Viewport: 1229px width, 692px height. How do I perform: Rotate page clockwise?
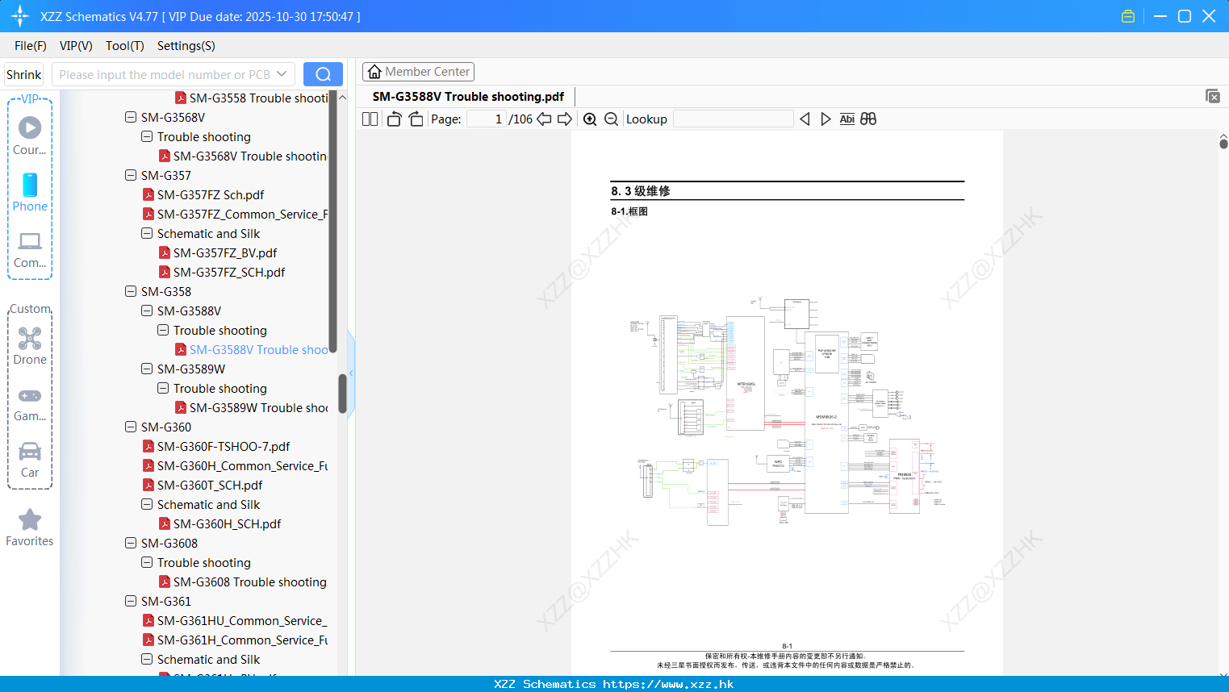[416, 119]
